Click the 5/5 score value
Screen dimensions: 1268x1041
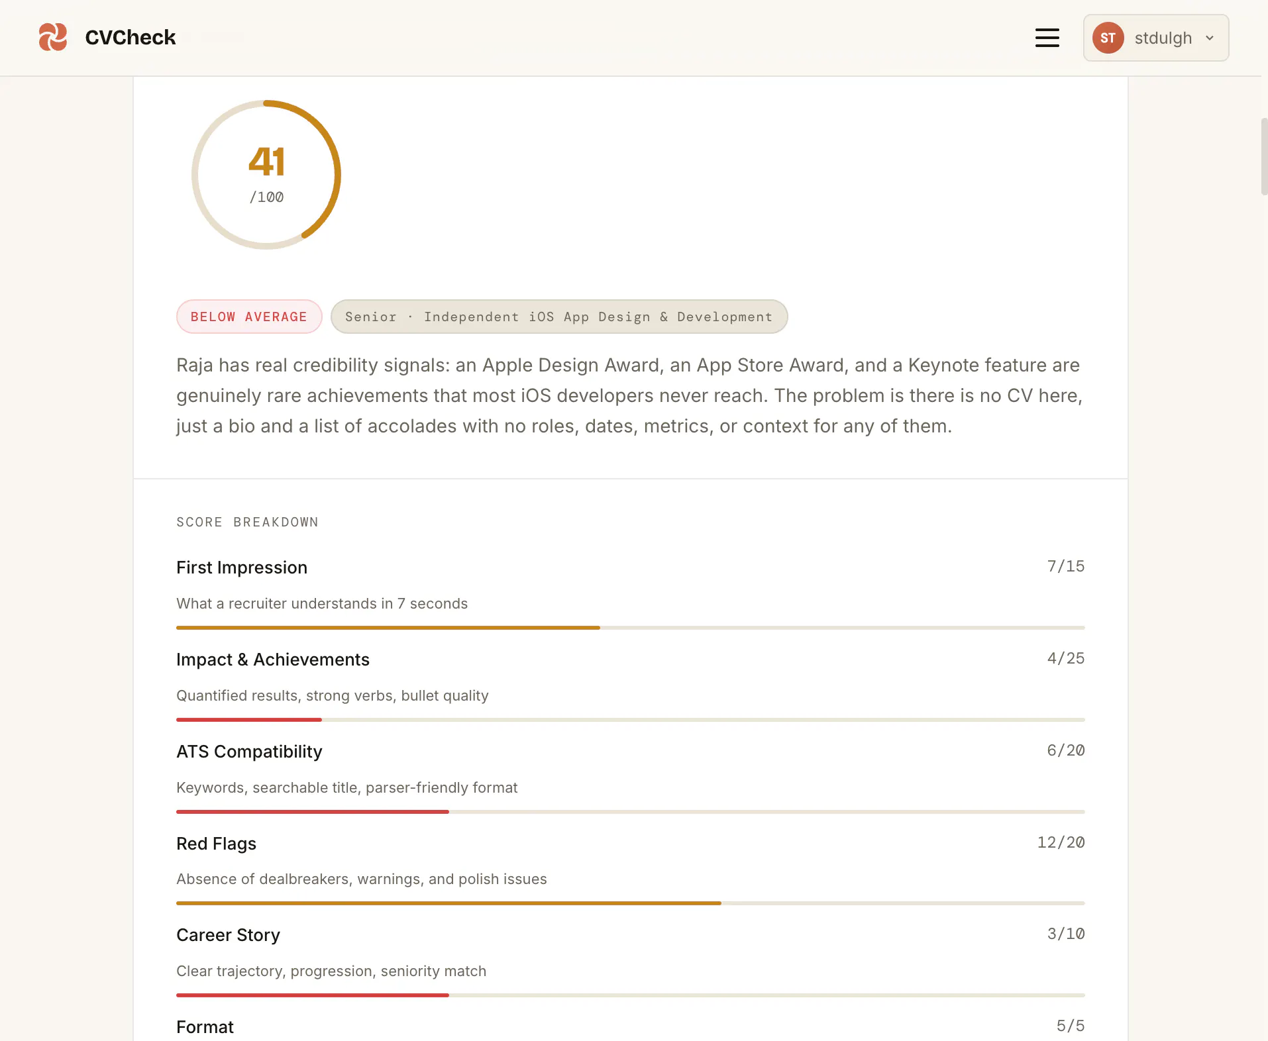pos(1070,1026)
